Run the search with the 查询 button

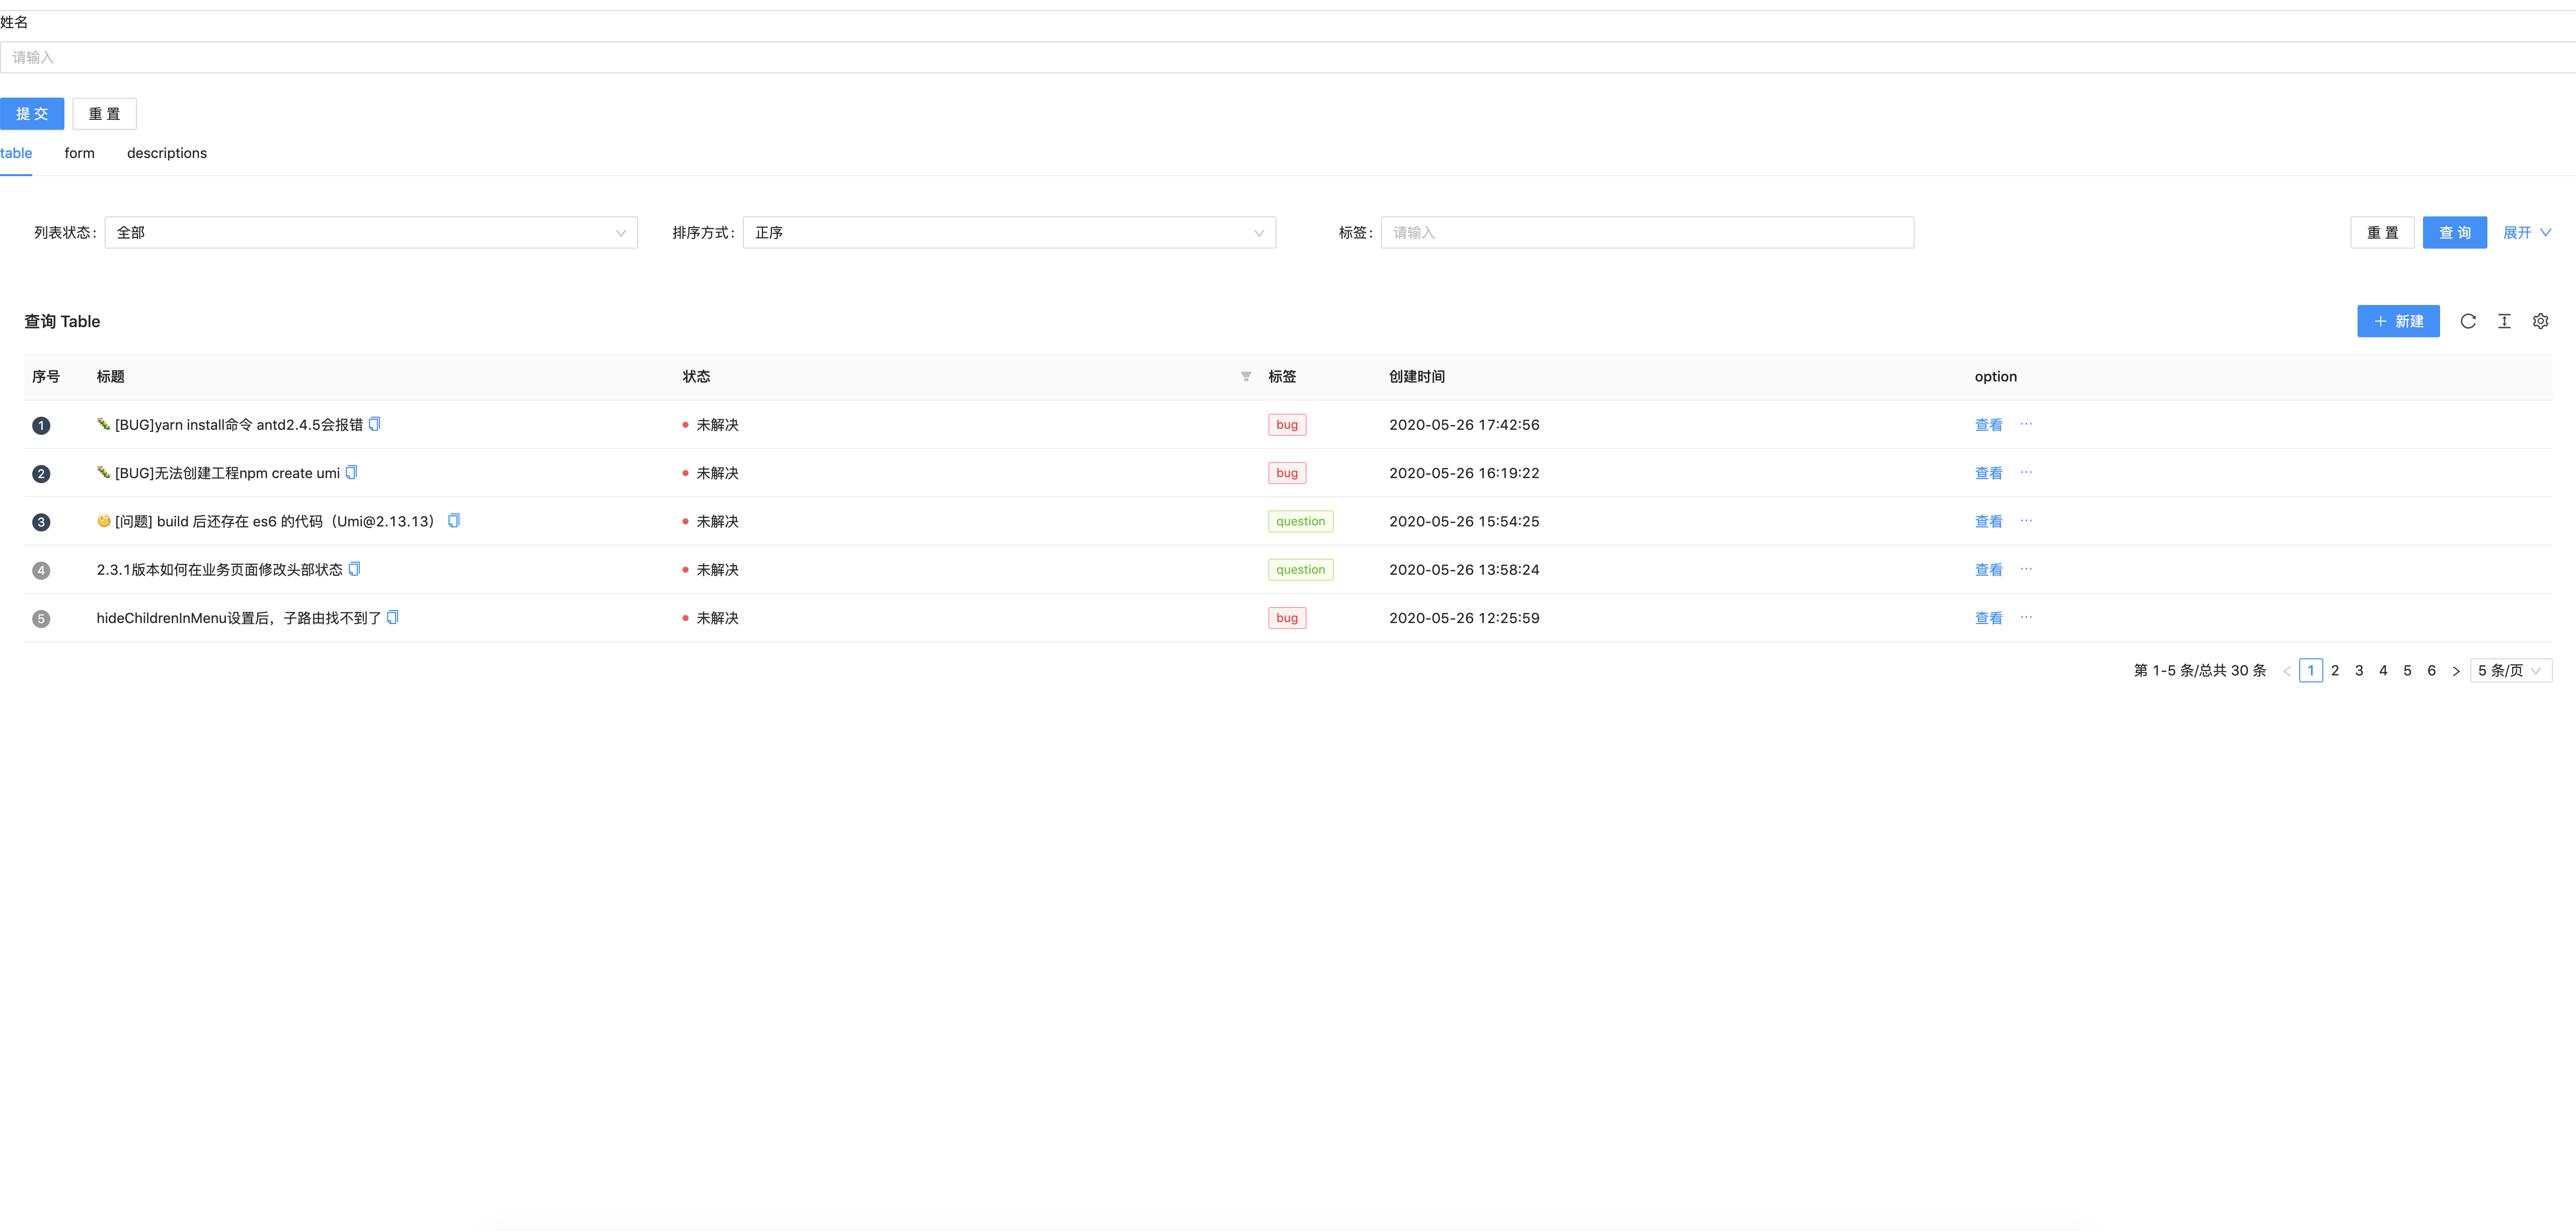[2454, 232]
